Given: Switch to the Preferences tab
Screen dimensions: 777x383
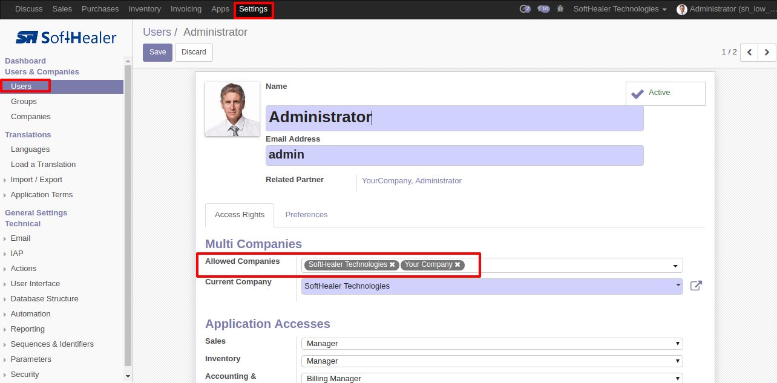Looking at the screenshot, I should click(x=306, y=215).
